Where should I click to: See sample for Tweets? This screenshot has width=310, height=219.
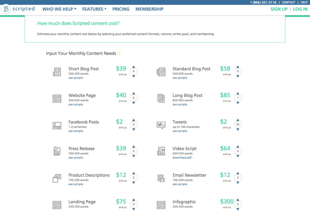point(180,131)
